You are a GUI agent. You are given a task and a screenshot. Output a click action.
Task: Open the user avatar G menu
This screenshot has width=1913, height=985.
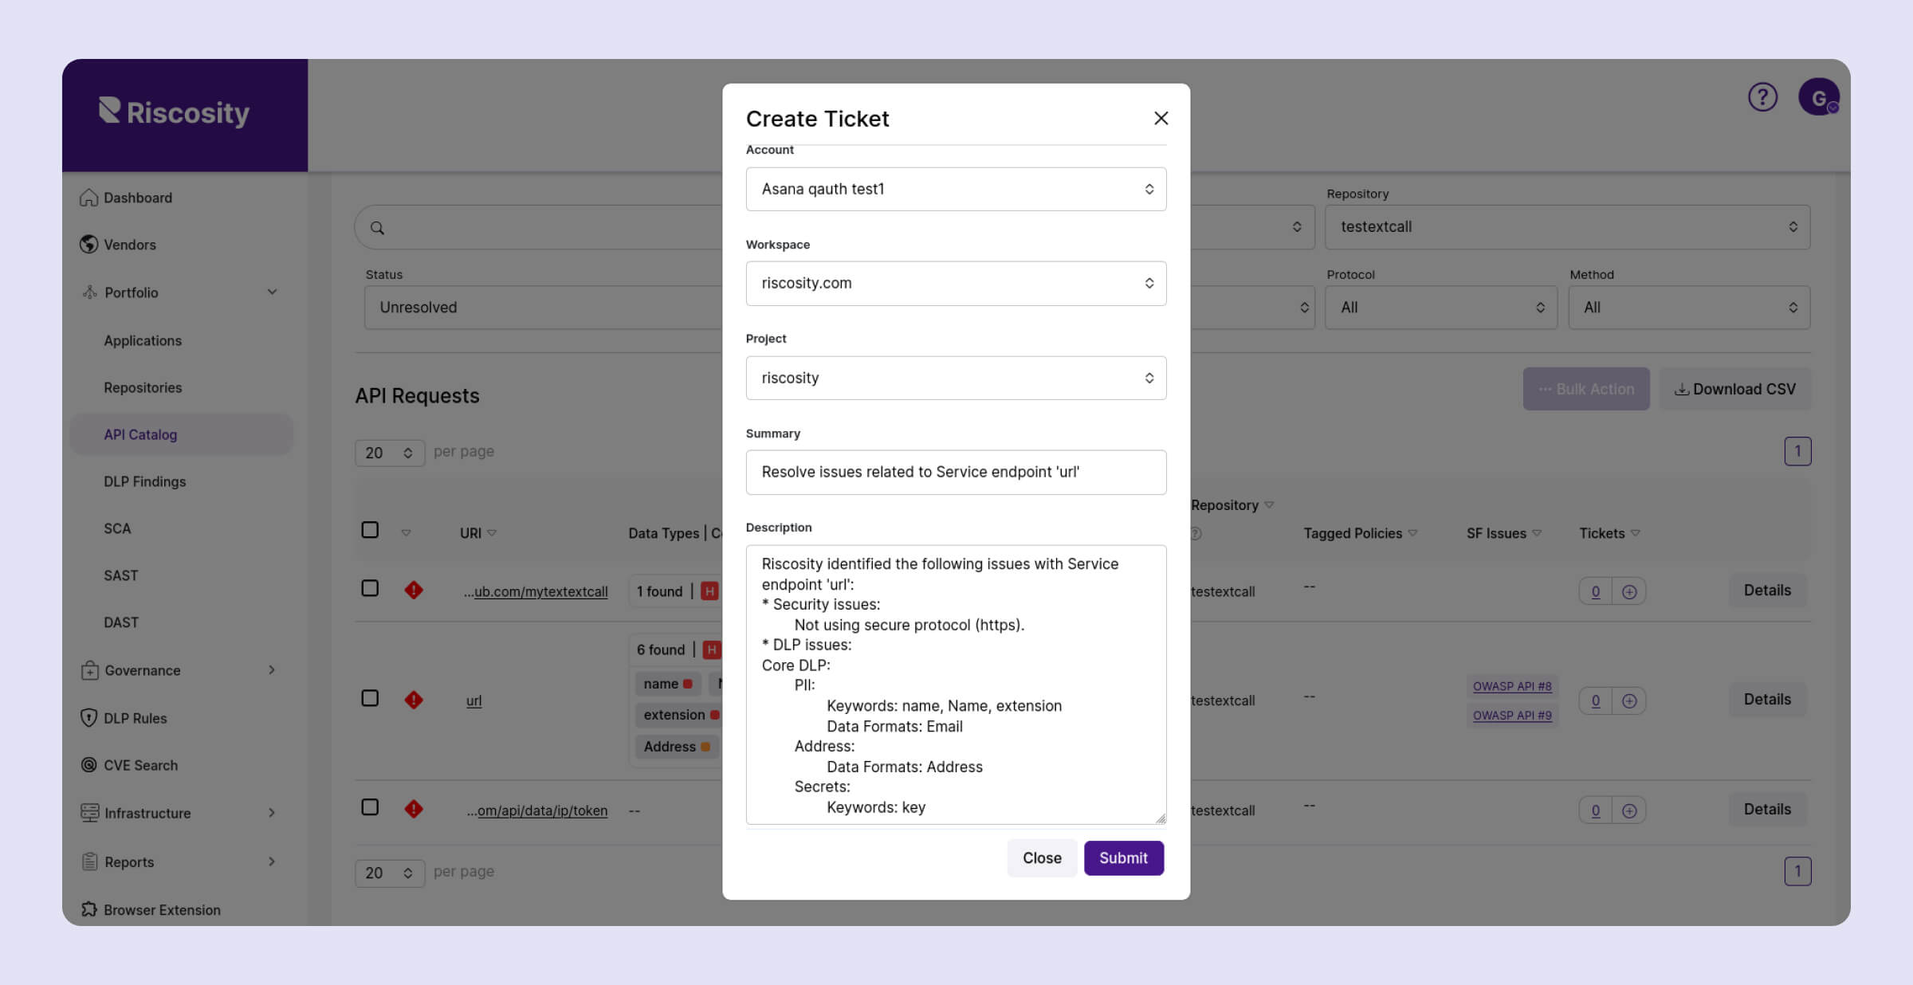[1818, 97]
